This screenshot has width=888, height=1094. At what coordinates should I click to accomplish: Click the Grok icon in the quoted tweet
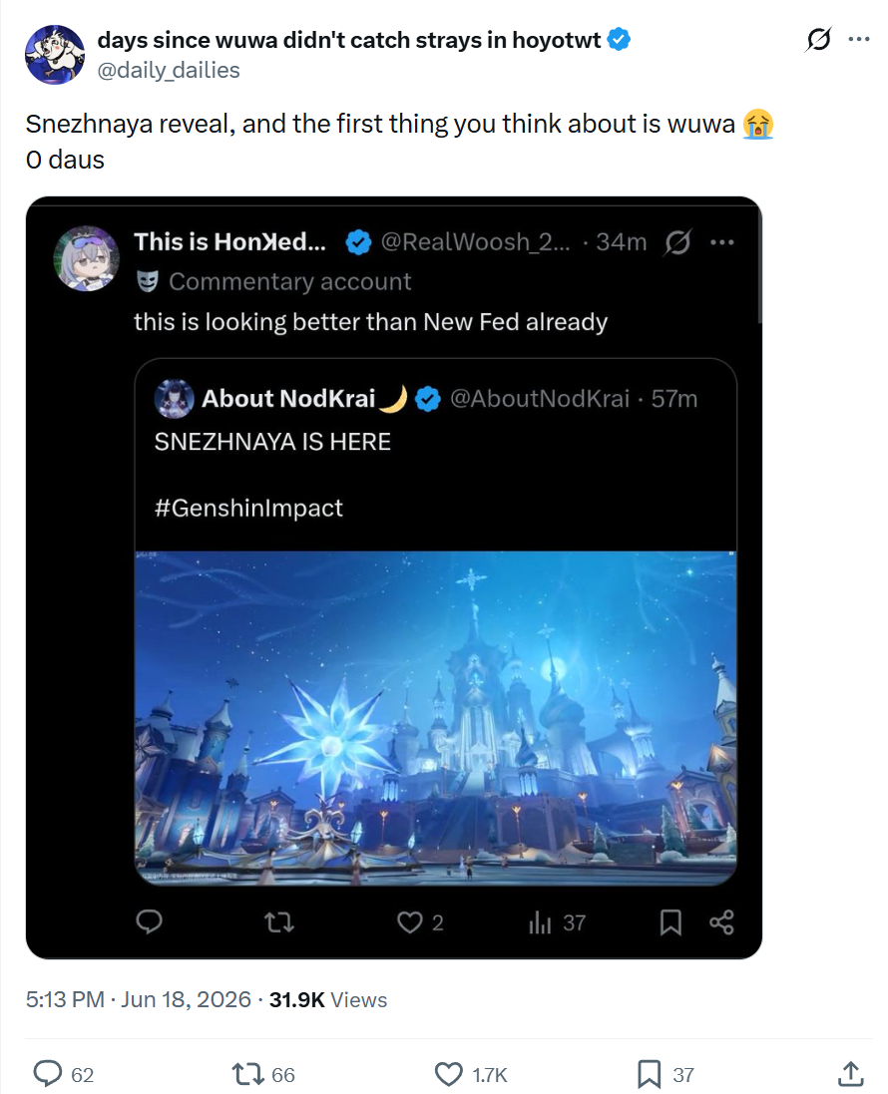click(677, 242)
